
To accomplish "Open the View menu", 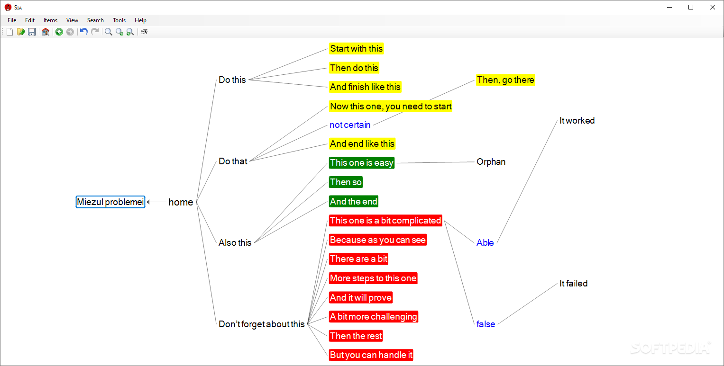I will click(72, 20).
